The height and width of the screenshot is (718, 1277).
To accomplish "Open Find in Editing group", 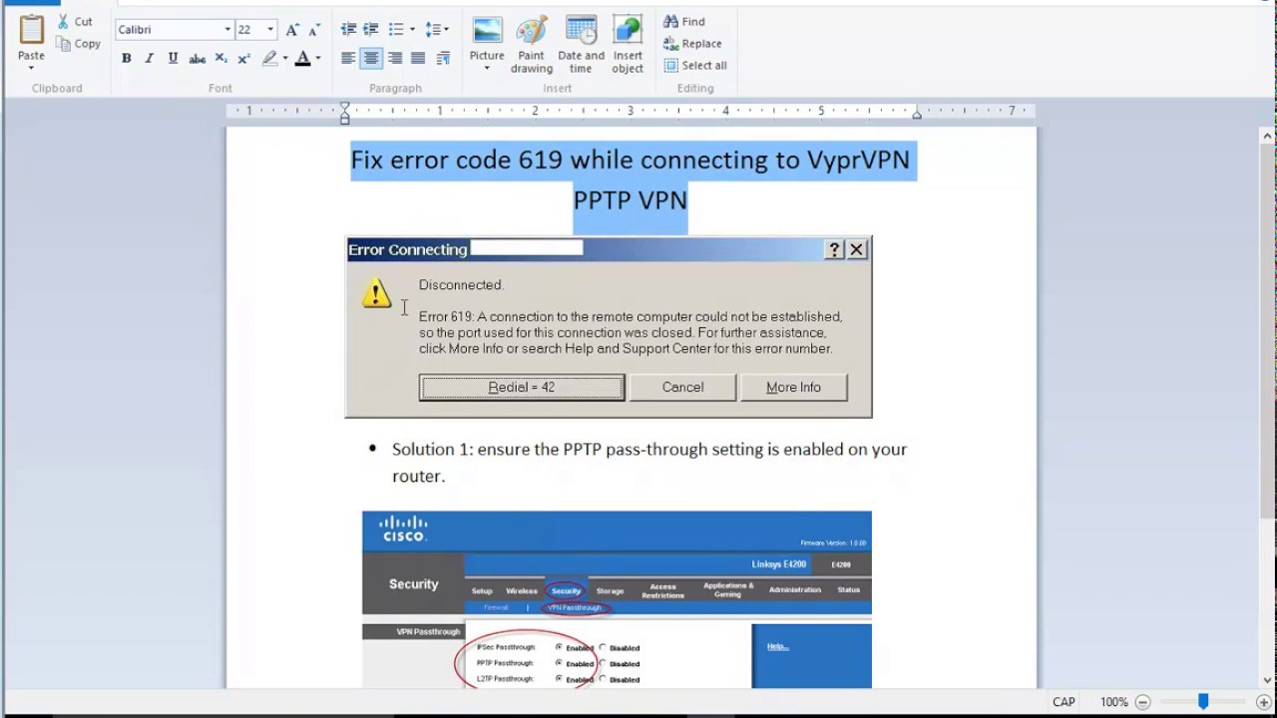I will pos(684,21).
